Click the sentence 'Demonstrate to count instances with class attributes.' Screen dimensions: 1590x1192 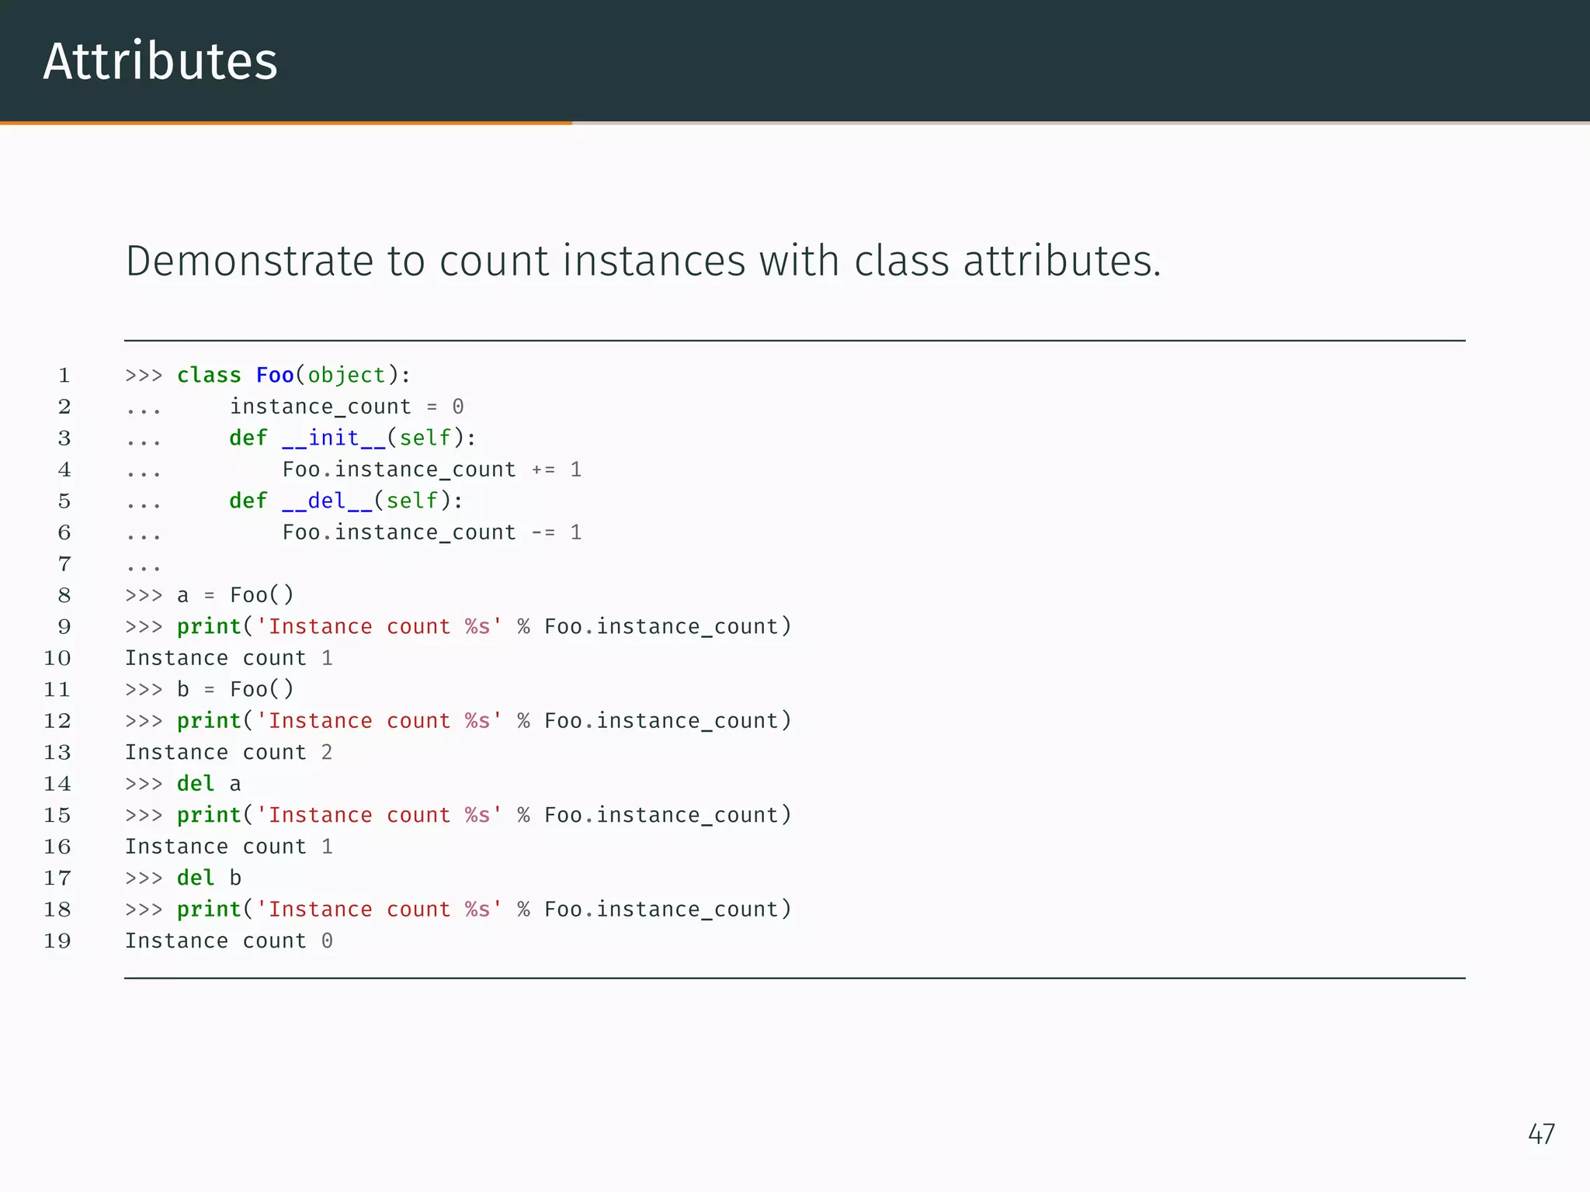click(643, 261)
